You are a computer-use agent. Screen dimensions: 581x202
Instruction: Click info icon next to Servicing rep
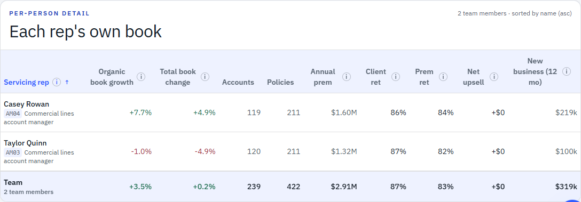point(56,82)
